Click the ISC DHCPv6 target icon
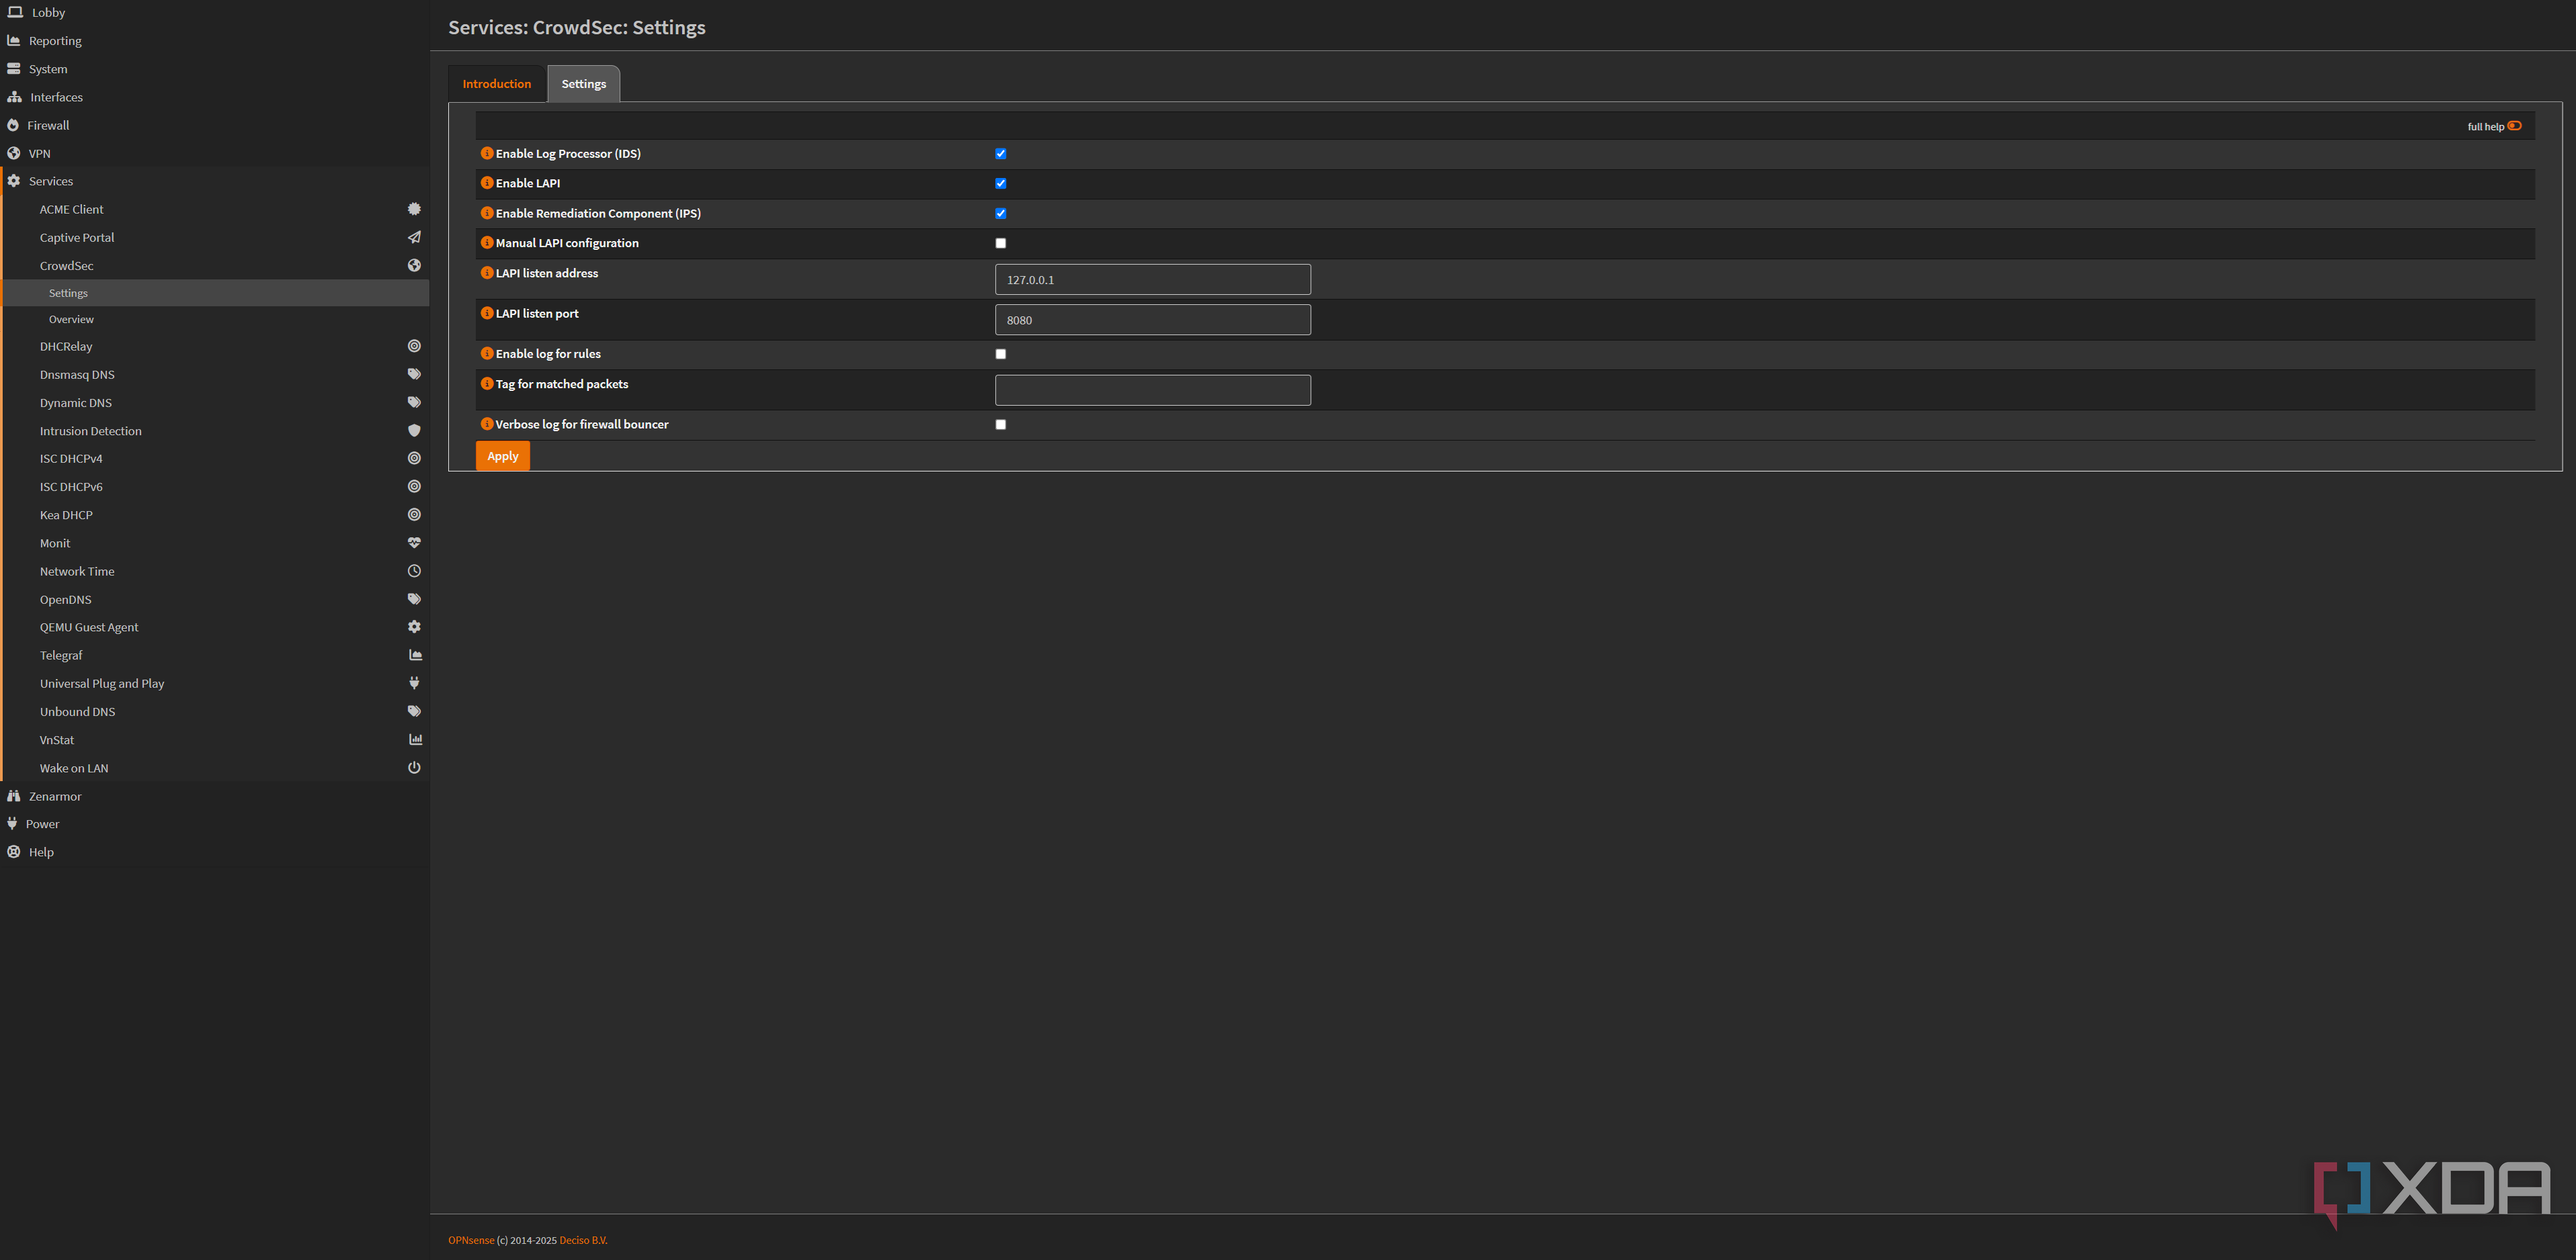Image resolution: width=2576 pixels, height=1260 pixels. pos(414,487)
